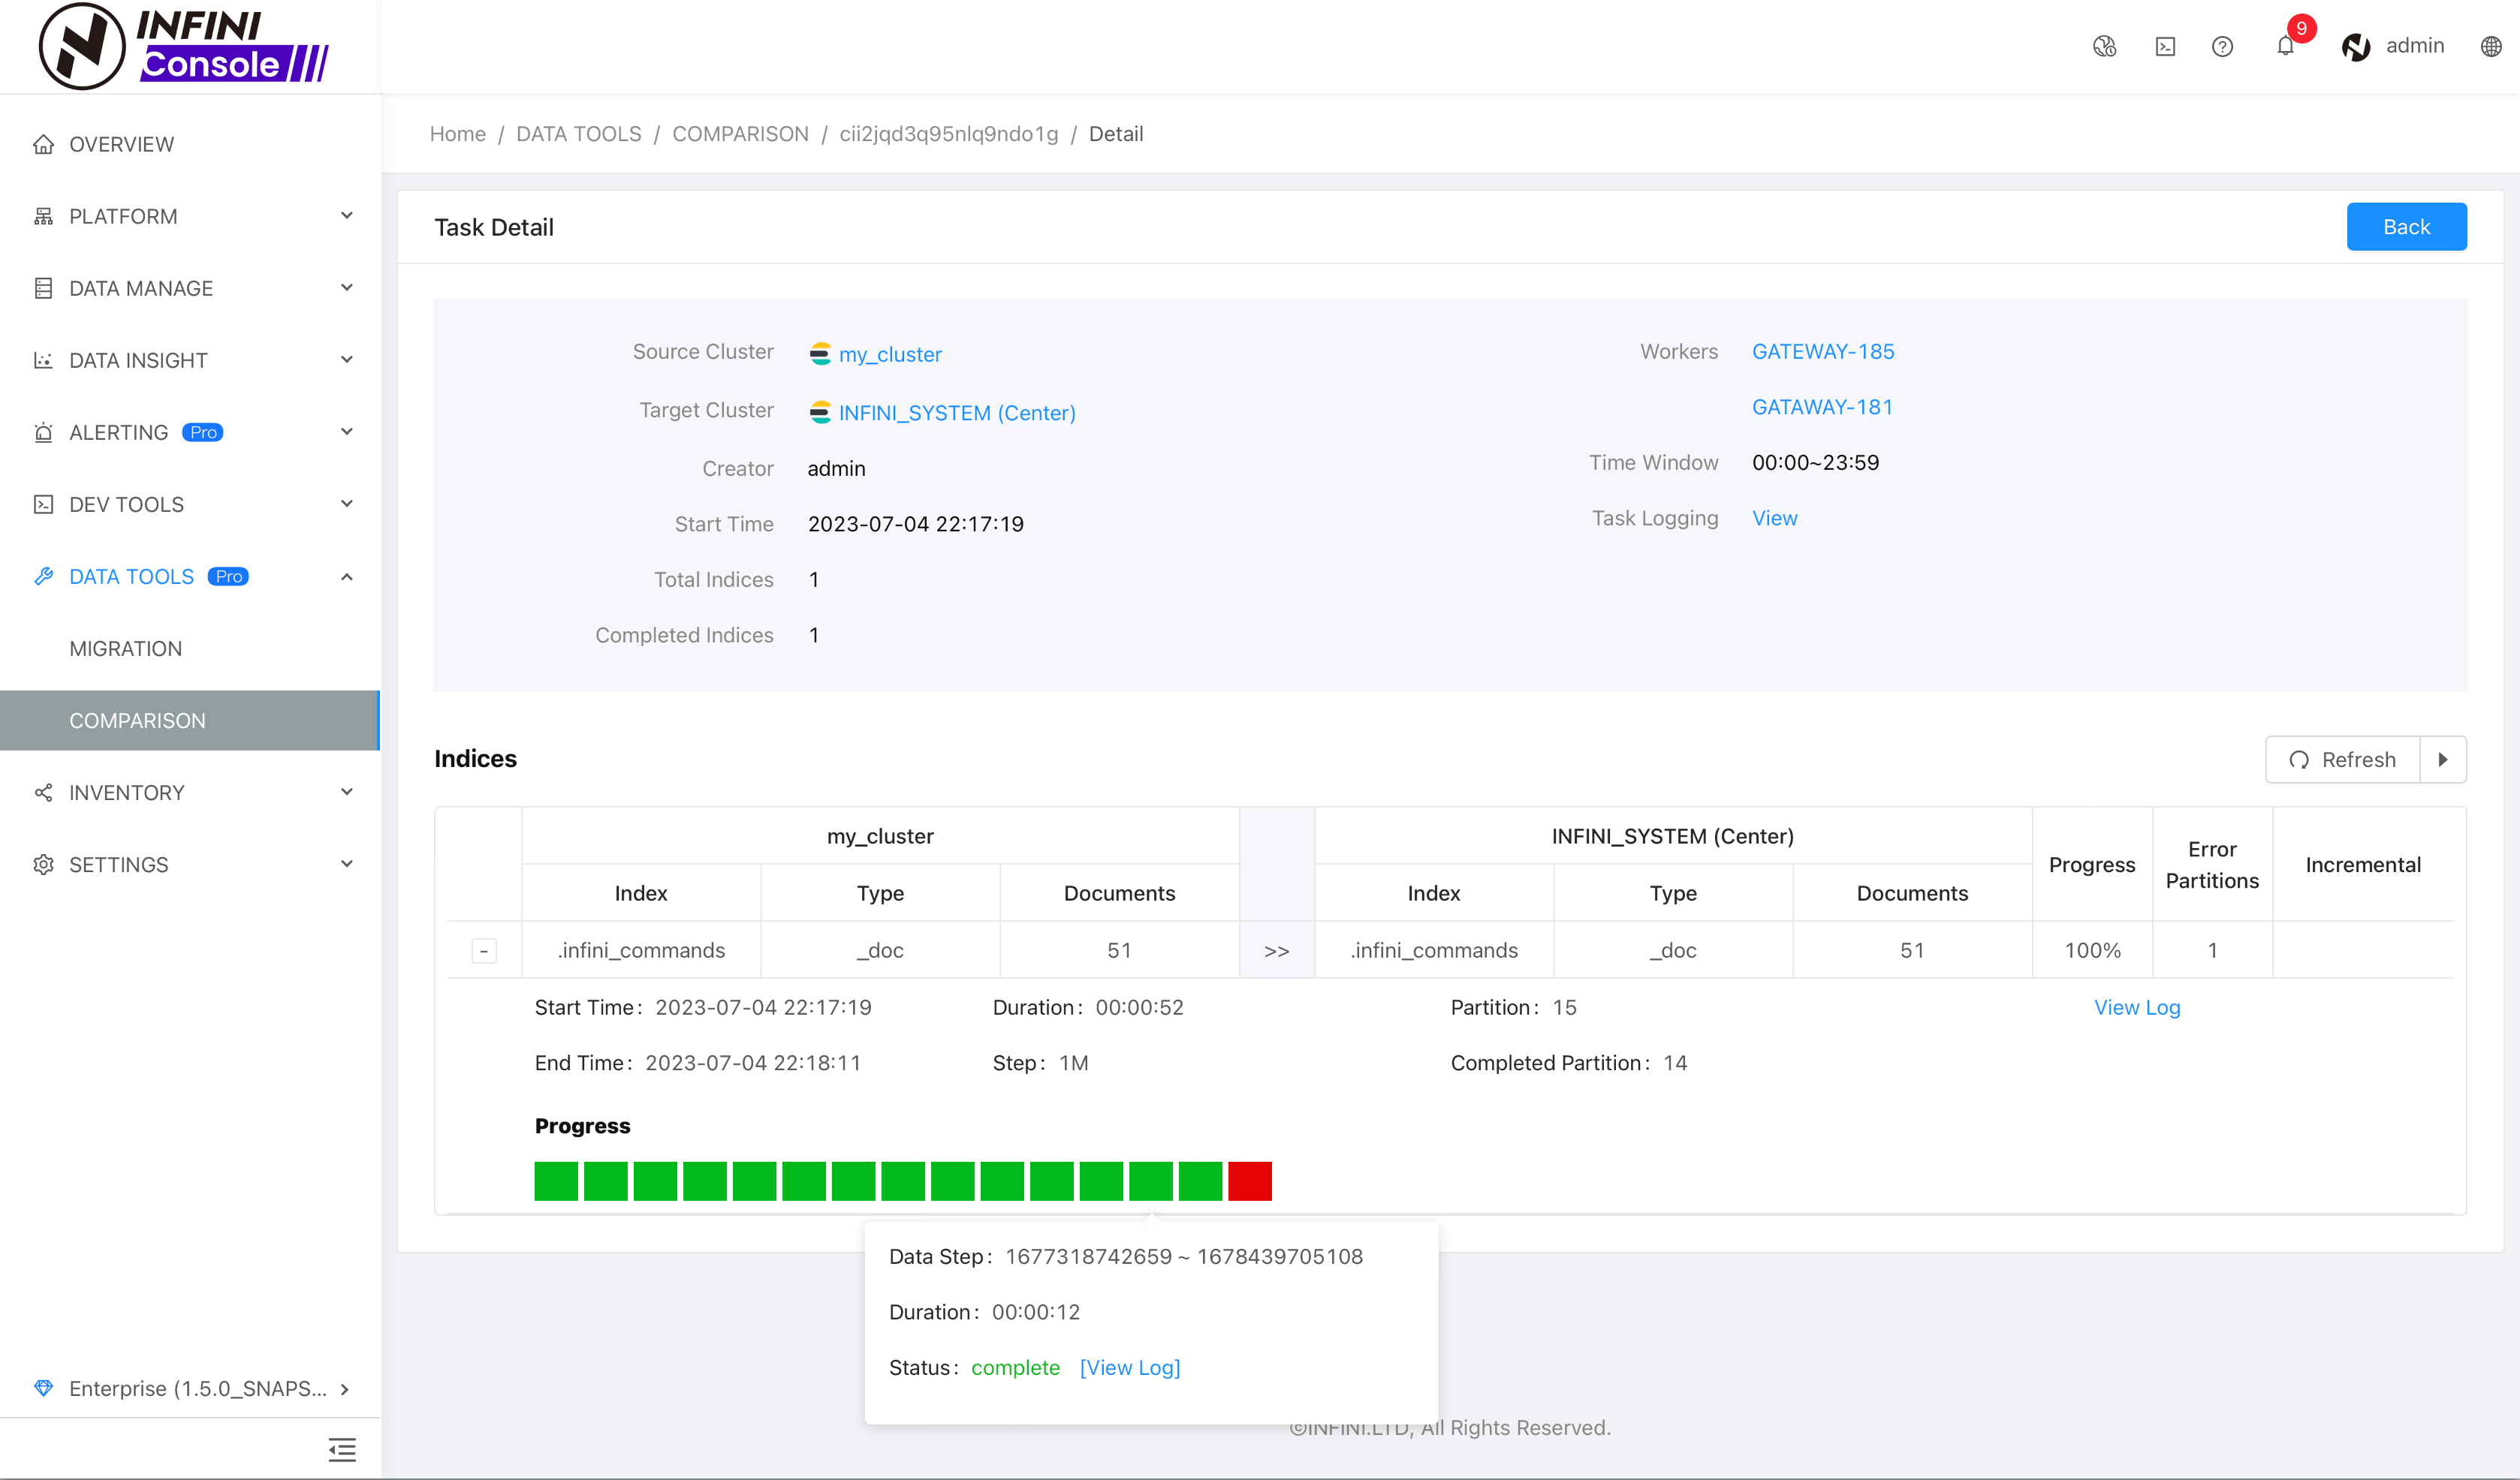Click the Task Logging View link

(1775, 518)
